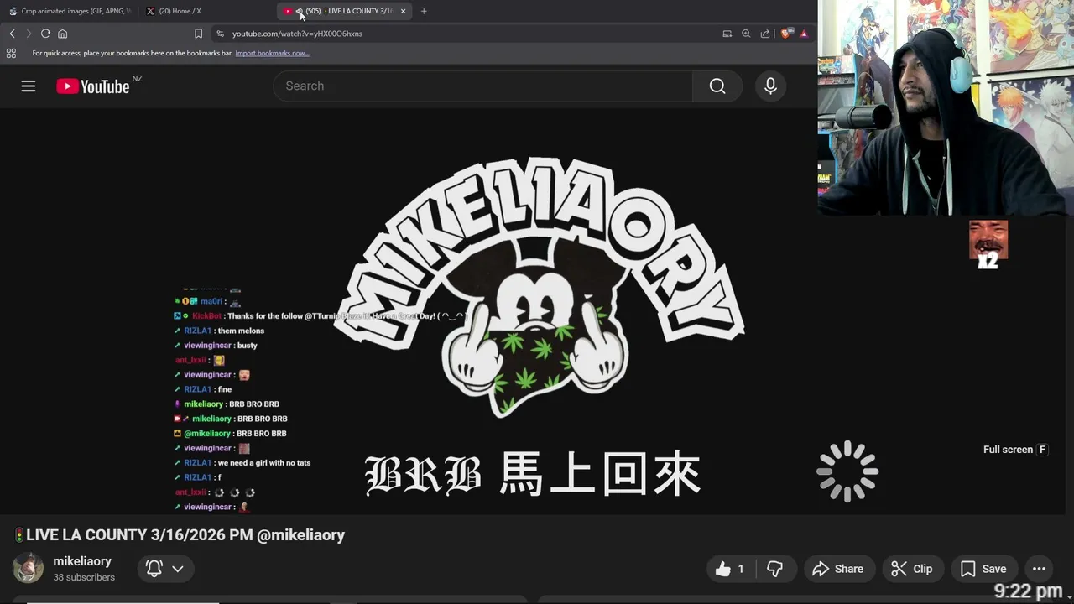Mute the tab via the speaker icon
The height and width of the screenshot is (604, 1074).
coord(300,11)
